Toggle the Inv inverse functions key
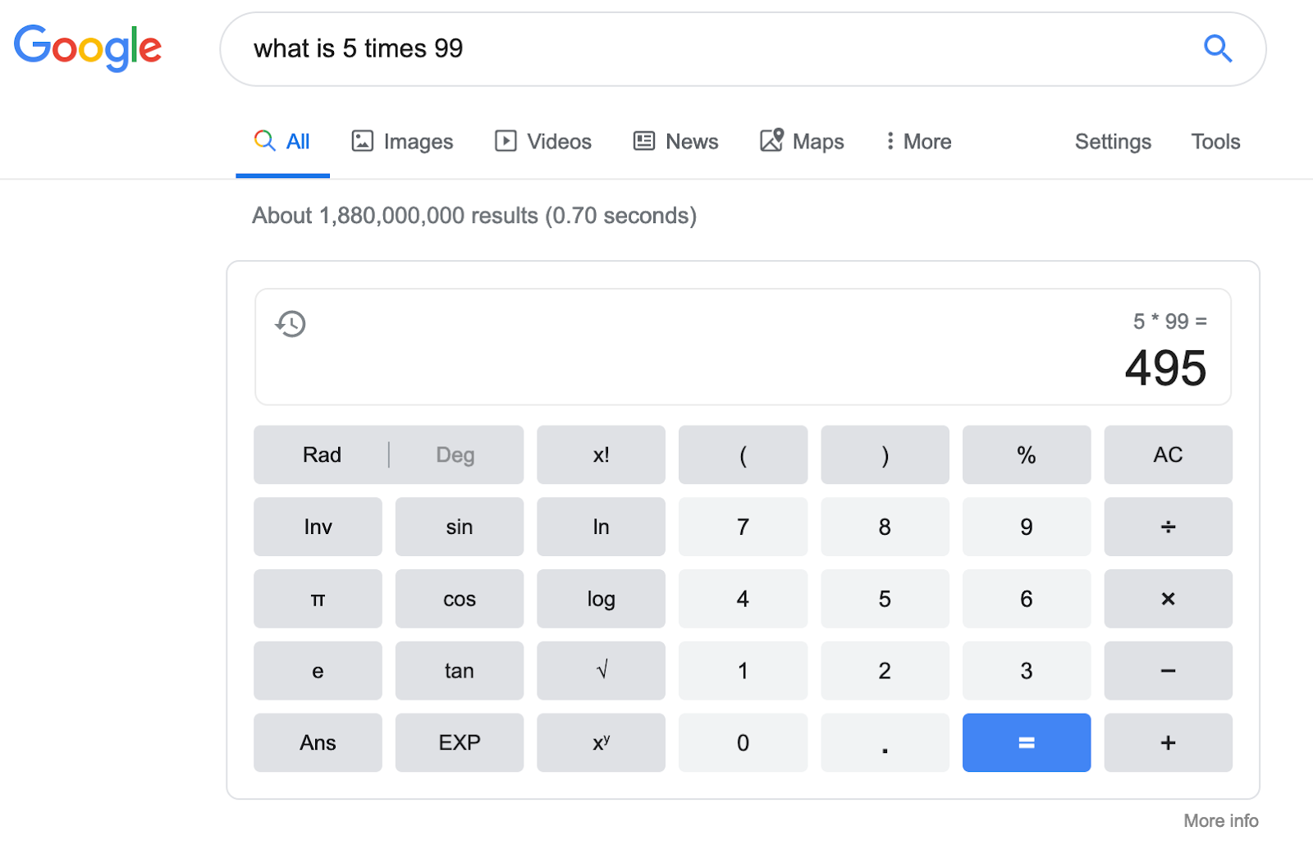The height and width of the screenshot is (849, 1313). point(318,527)
